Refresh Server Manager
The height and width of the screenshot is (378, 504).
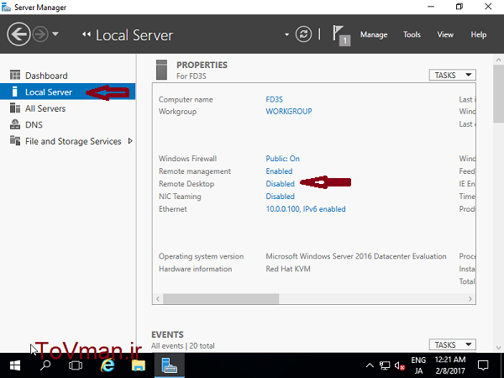pyautogui.click(x=303, y=34)
